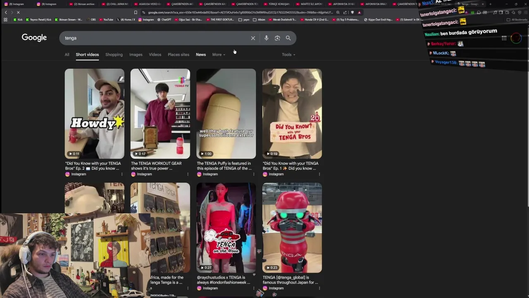
Task: Open the raychustudios x TENGA title link
Action: 224,280
